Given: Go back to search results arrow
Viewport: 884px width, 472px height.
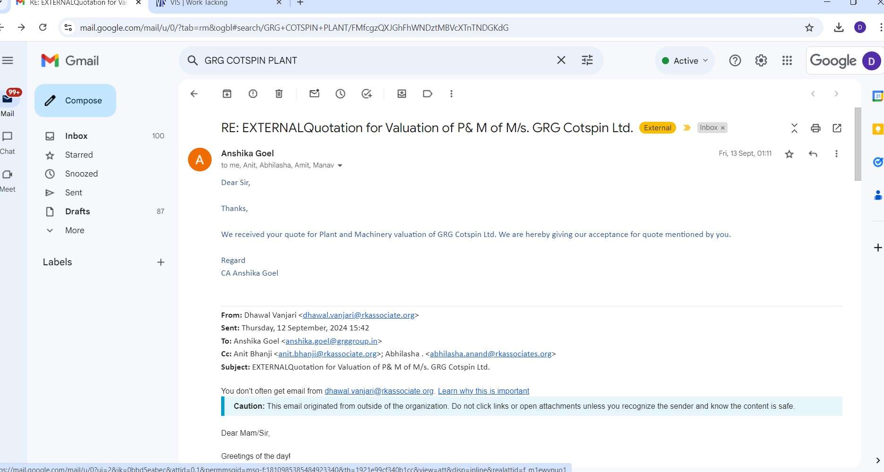Looking at the screenshot, I should point(194,93).
